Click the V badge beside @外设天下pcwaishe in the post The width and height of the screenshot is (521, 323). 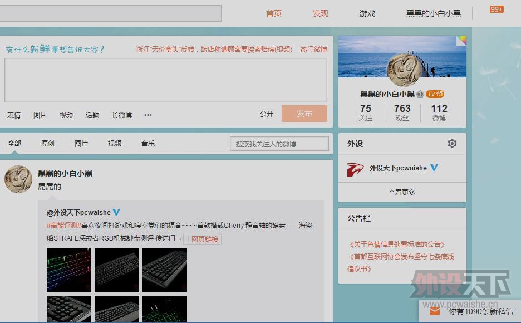tap(116, 212)
